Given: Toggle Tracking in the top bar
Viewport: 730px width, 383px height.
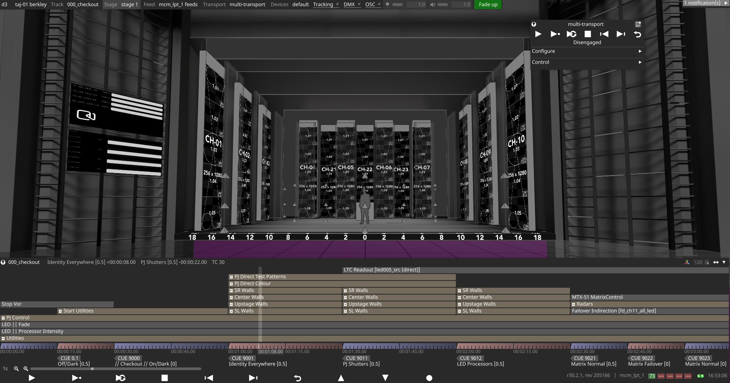Looking at the screenshot, I should (x=326, y=5).
